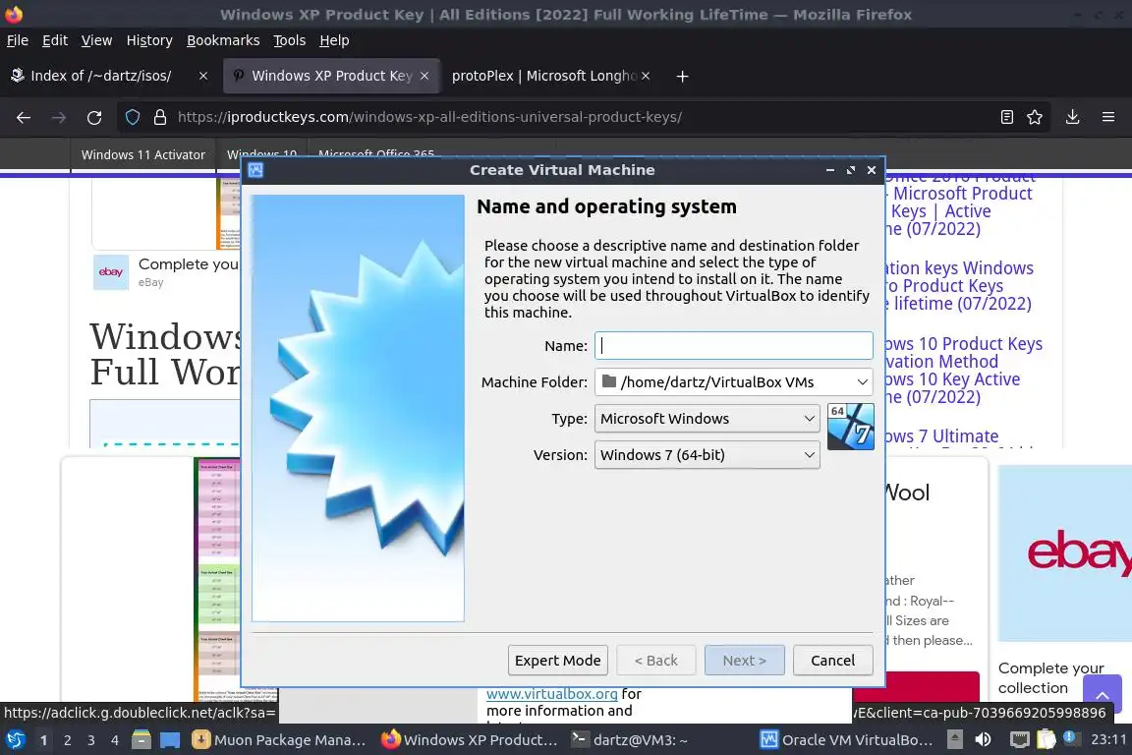Click the Cancel button in dialog
The image size is (1132, 755).
pyautogui.click(x=832, y=661)
